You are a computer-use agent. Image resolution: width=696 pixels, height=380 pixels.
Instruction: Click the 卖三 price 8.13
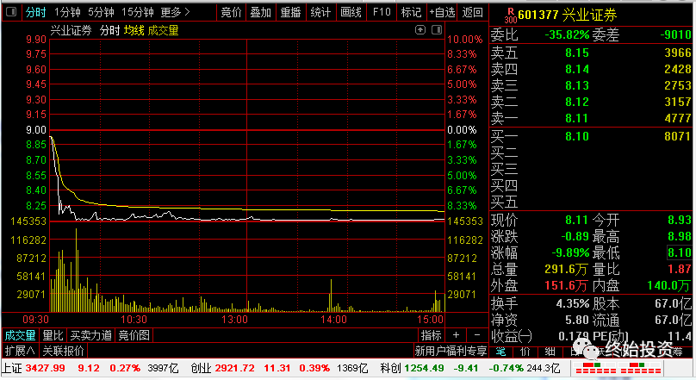(577, 85)
